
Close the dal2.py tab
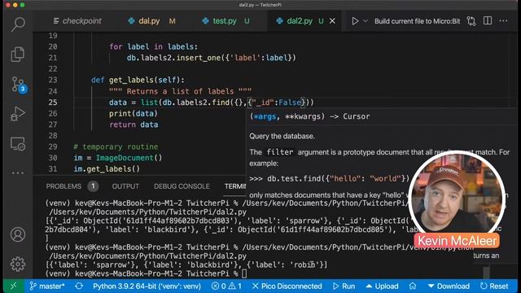pyautogui.click(x=332, y=21)
